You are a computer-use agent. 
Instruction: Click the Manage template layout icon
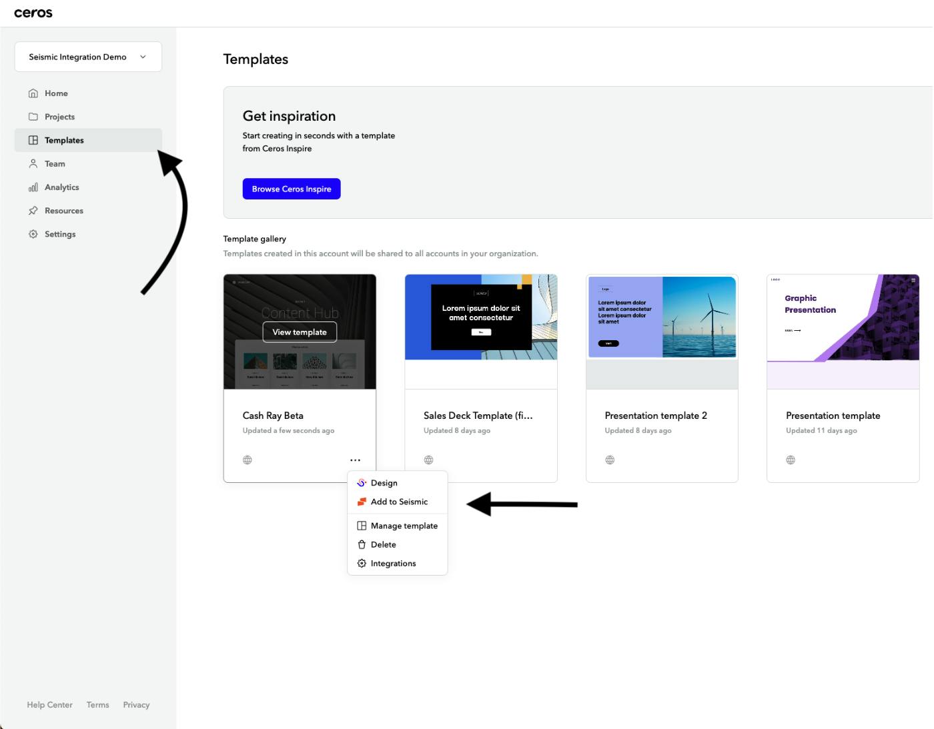[362, 526]
